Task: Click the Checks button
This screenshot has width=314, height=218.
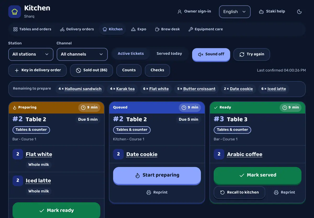Action: pos(158,70)
